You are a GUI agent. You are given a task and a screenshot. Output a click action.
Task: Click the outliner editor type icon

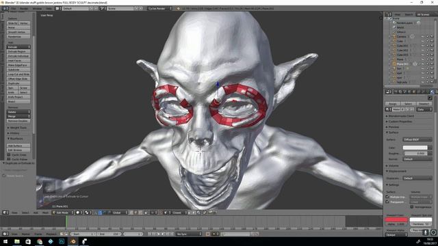388,14
